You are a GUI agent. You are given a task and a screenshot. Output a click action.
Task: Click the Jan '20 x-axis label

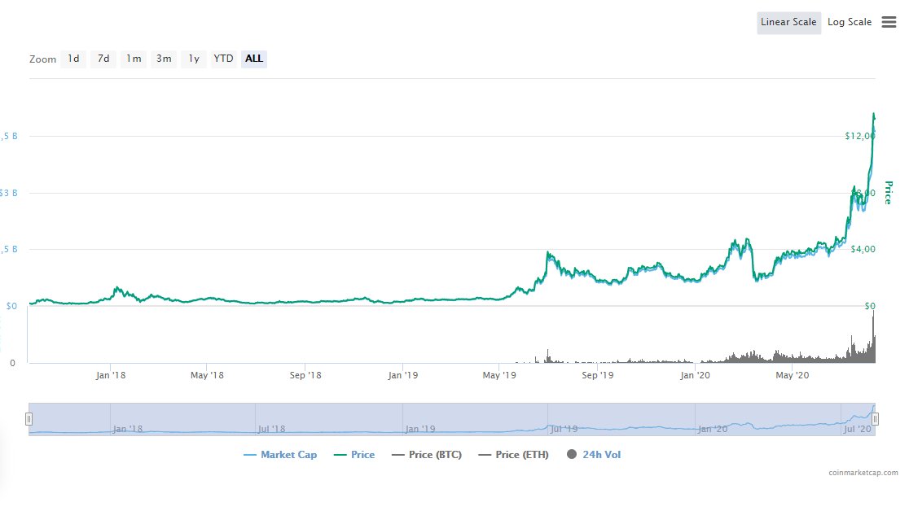pos(695,375)
